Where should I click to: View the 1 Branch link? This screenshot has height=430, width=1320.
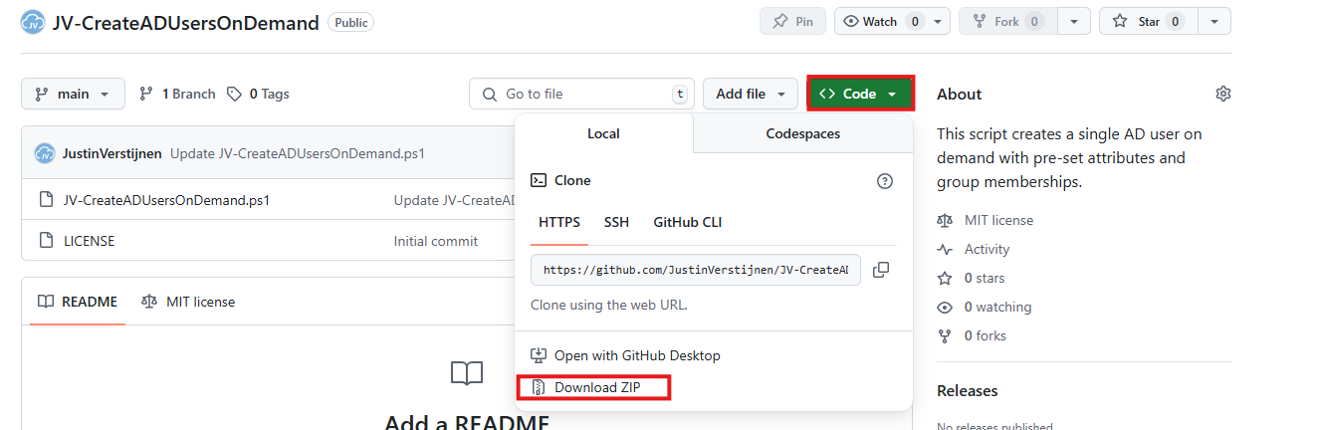click(x=177, y=94)
